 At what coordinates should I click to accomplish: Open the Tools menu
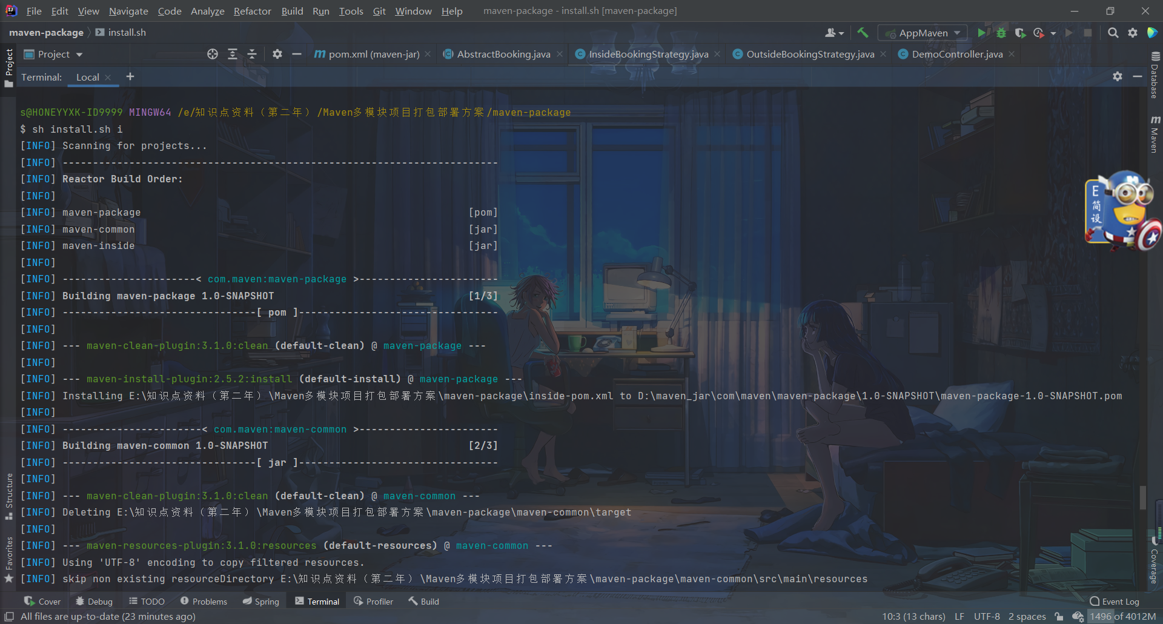[x=351, y=11]
